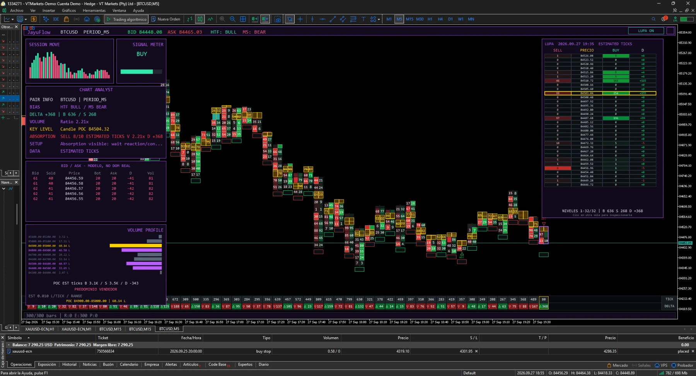Sort by Símbolo column arrow

point(29,338)
